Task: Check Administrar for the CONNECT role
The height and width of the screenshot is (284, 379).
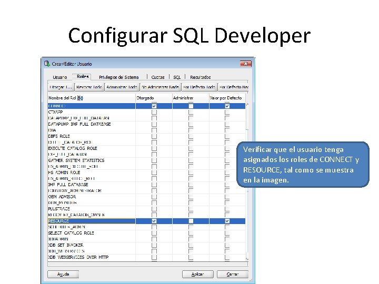Action: [x=191, y=106]
